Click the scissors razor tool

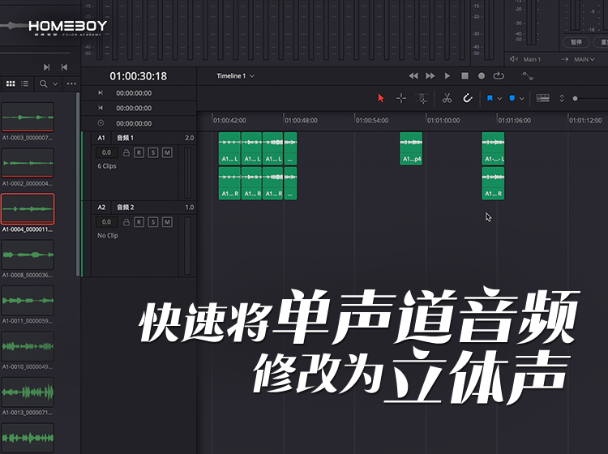click(x=447, y=98)
